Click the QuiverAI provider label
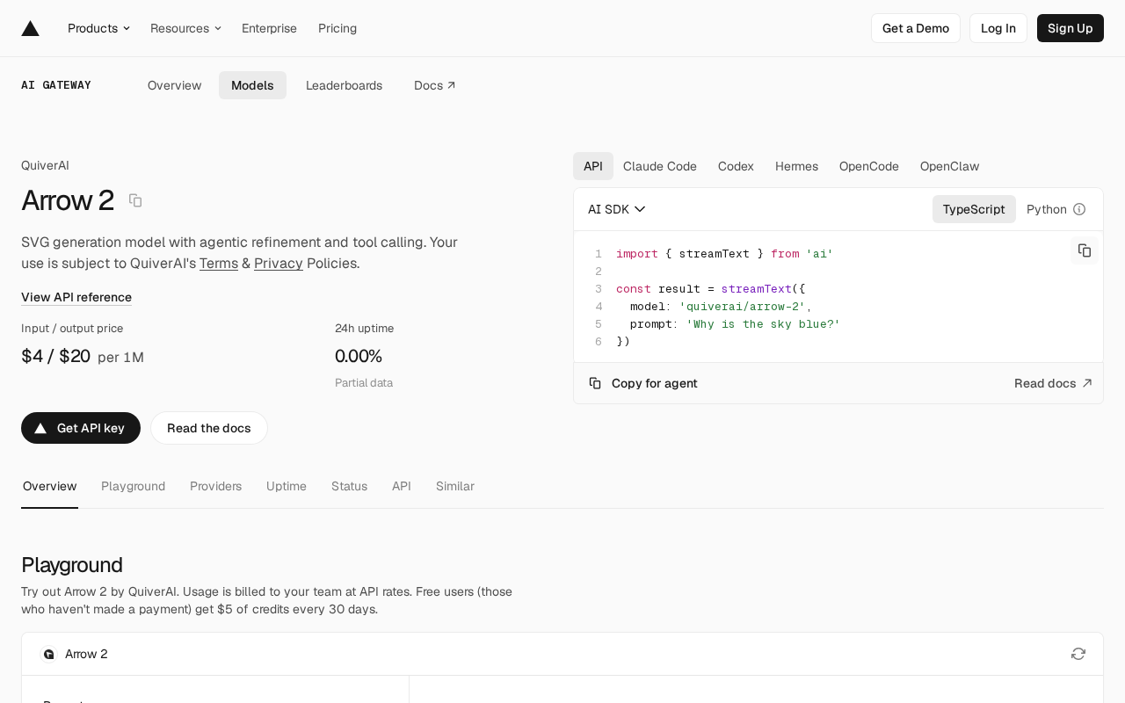1125x703 pixels. click(45, 165)
